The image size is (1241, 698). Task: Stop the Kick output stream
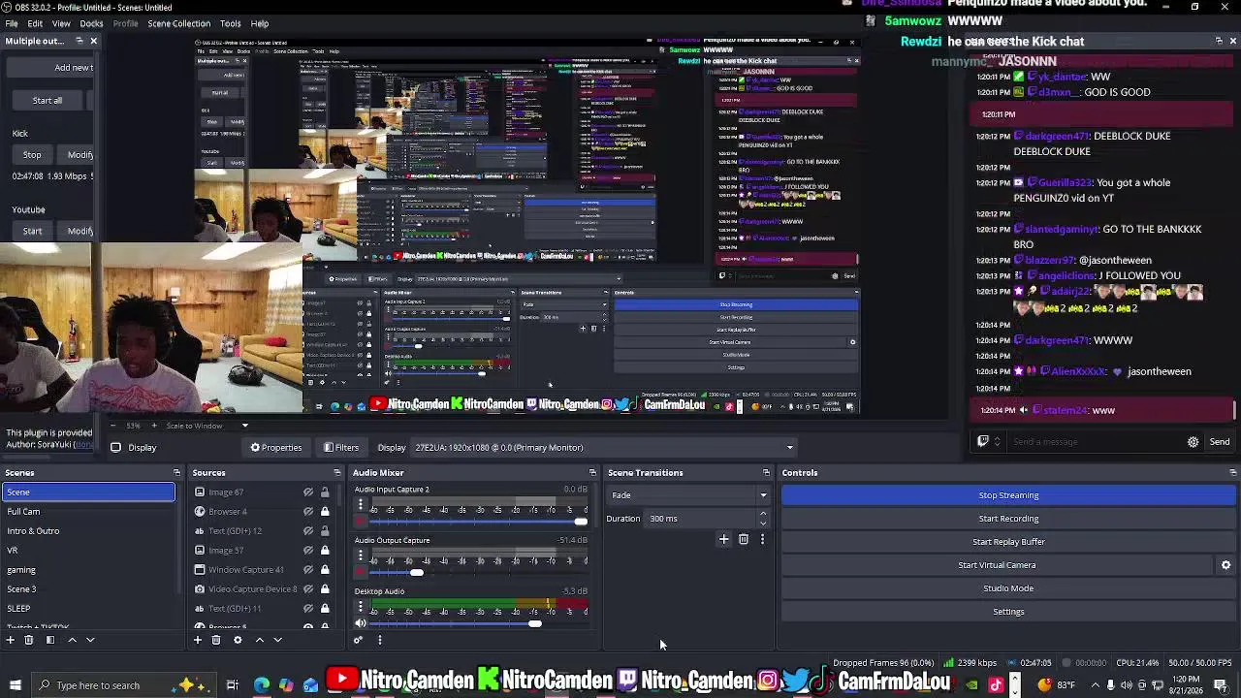tap(32, 155)
